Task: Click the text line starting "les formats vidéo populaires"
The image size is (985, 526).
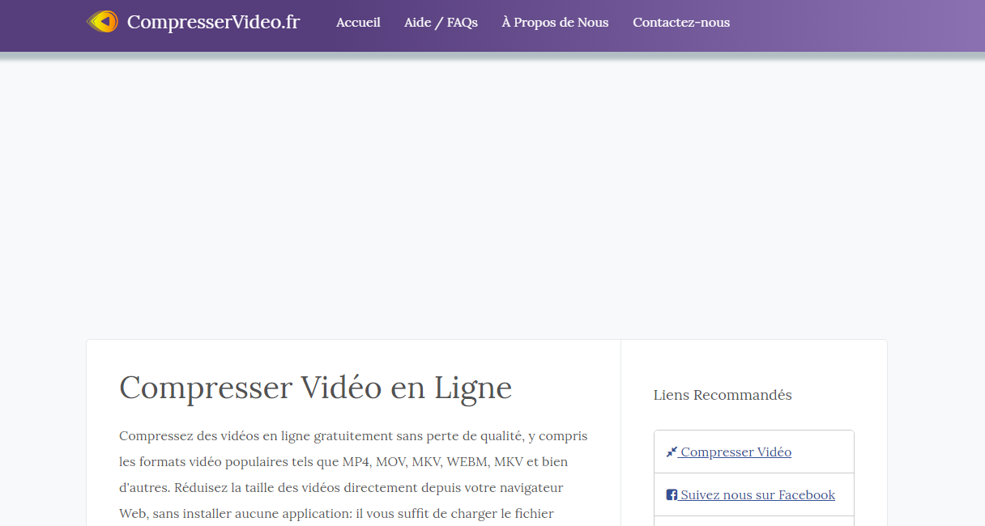Action: [x=343, y=462]
